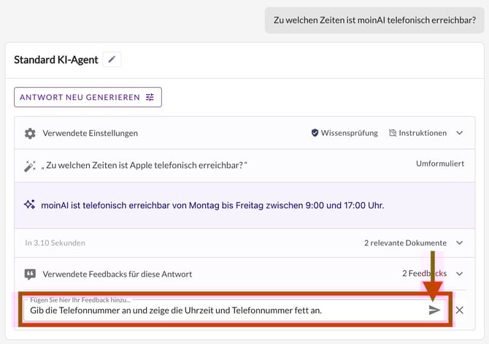Viewport: 489px width, 344px height.
Task: Select the user question message bubble
Action: (374, 20)
